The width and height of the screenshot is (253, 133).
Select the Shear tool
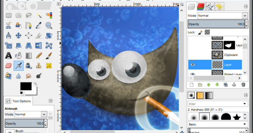coord(18,45)
